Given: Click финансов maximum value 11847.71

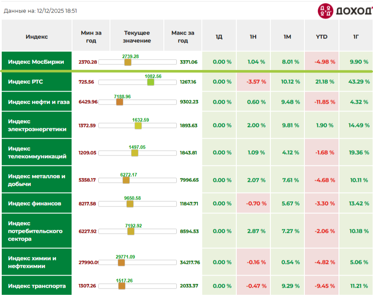Looking at the screenshot, I should (189, 204).
